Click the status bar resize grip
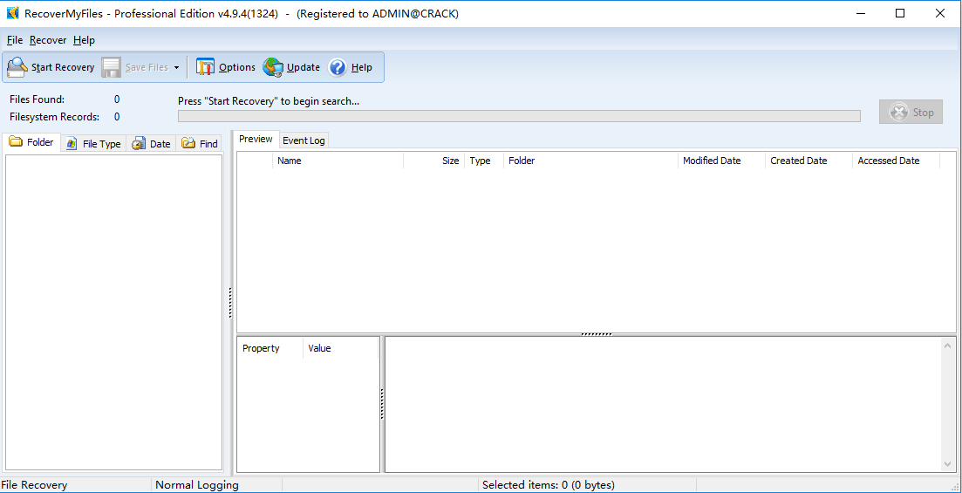 tap(955, 486)
